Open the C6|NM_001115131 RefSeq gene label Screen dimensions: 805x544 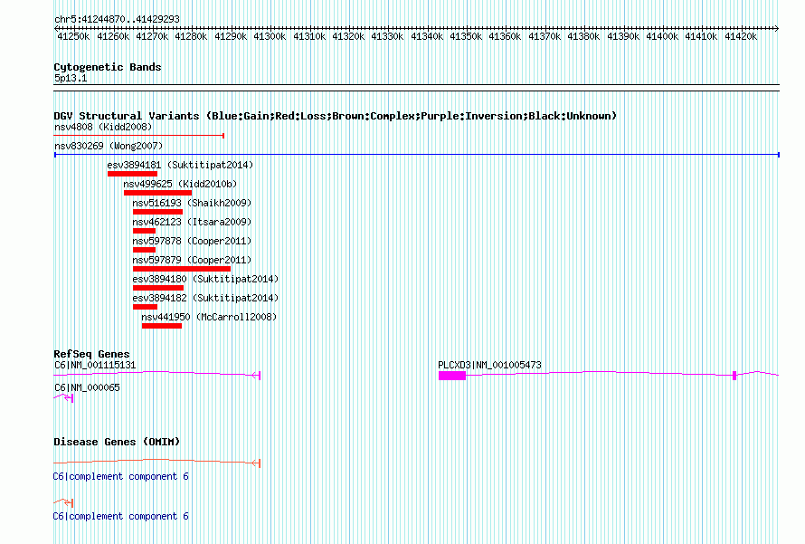pos(95,366)
